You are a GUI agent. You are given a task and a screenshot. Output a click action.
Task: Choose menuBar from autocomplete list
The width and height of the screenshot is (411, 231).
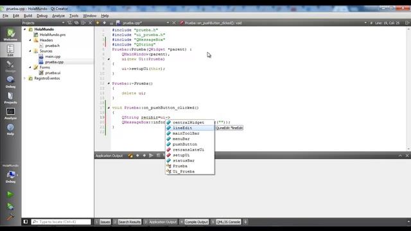(x=190, y=139)
